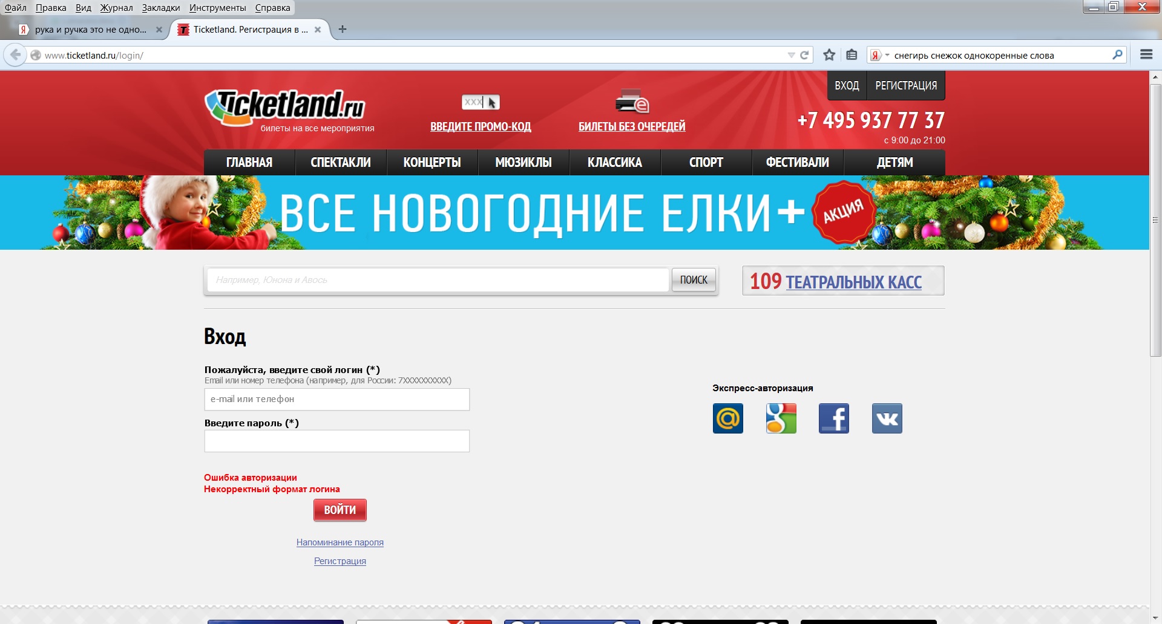Click the page vertical scrollbar thumb
This screenshot has width=1162, height=624.
(1156, 221)
